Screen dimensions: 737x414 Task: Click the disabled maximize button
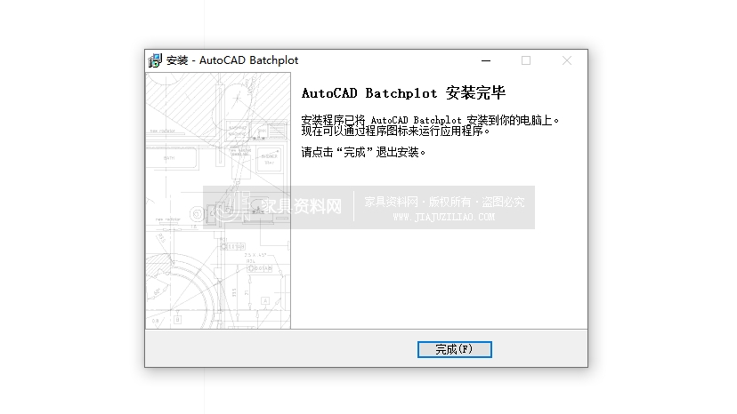pos(526,60)
